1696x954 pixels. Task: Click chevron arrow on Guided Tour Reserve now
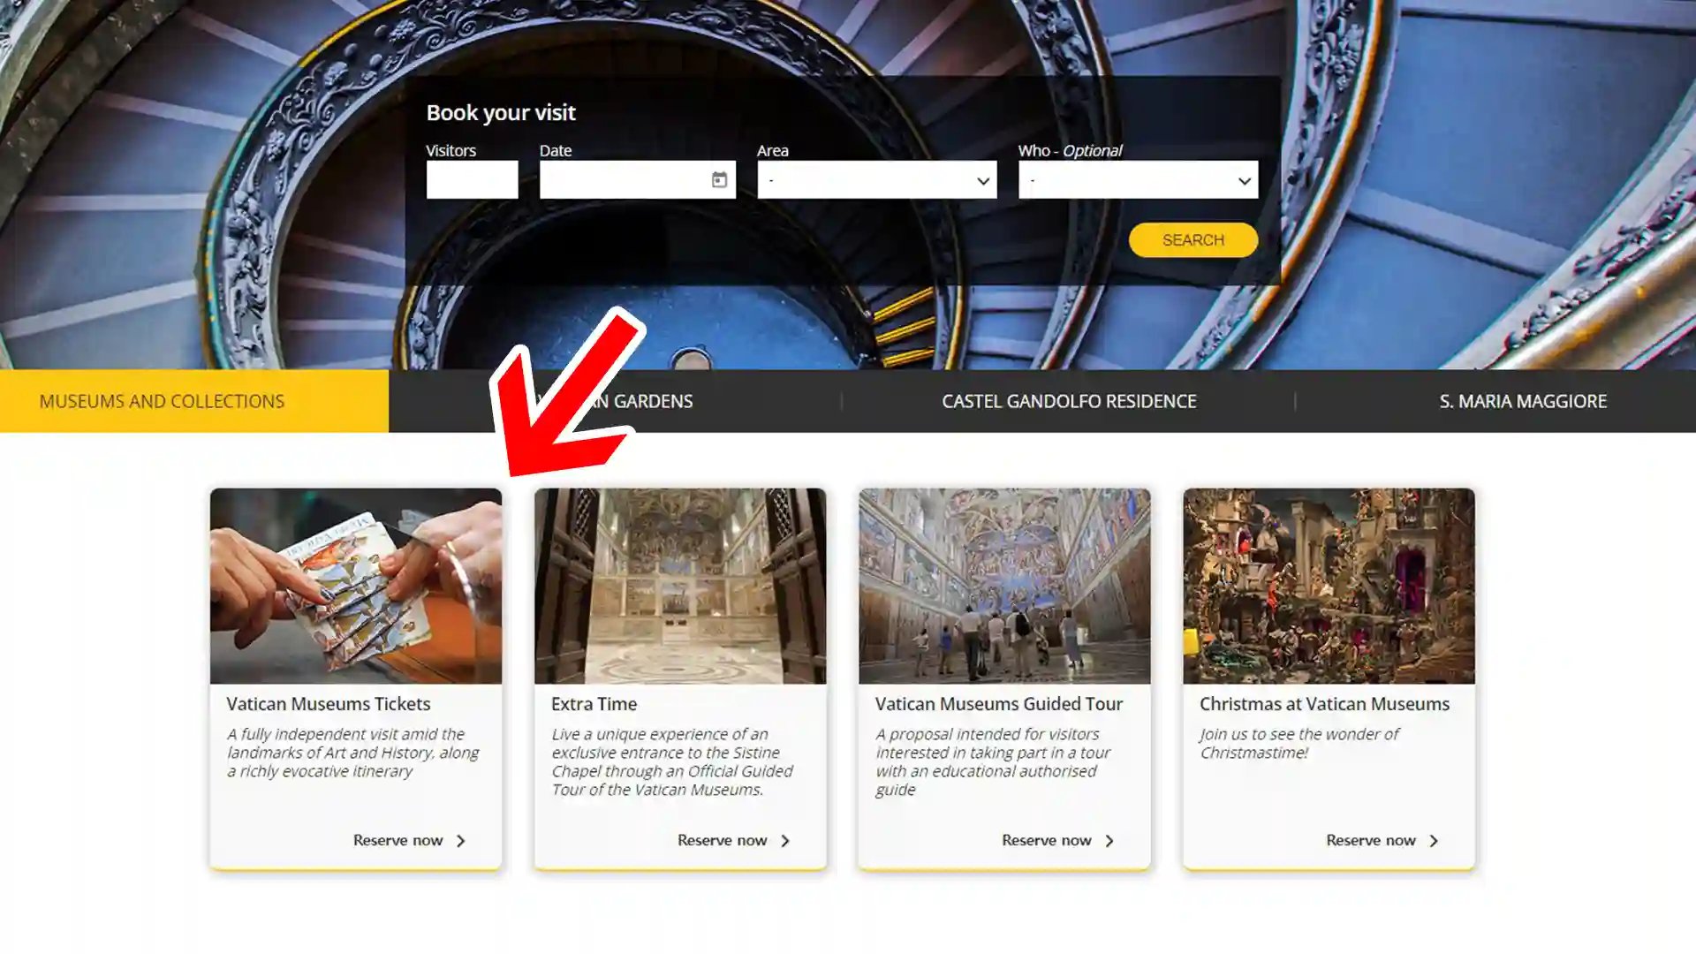[1109, 841]
